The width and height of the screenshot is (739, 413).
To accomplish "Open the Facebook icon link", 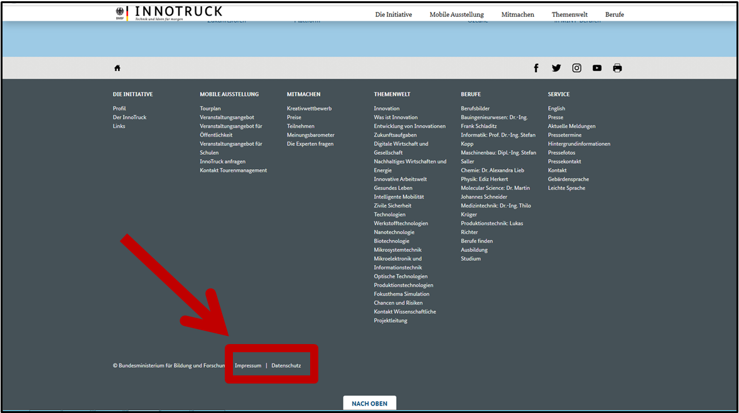I will pos(536,68).
